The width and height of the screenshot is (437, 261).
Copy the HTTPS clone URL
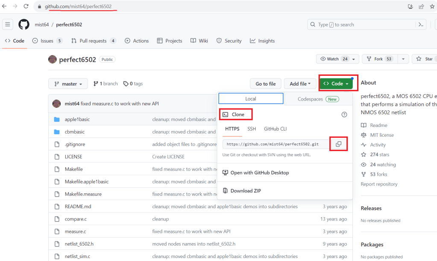point(338,144)
